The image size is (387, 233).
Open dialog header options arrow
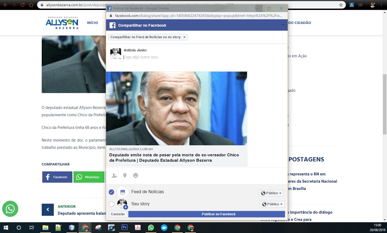pyautogui.click(x=283, y=25)
